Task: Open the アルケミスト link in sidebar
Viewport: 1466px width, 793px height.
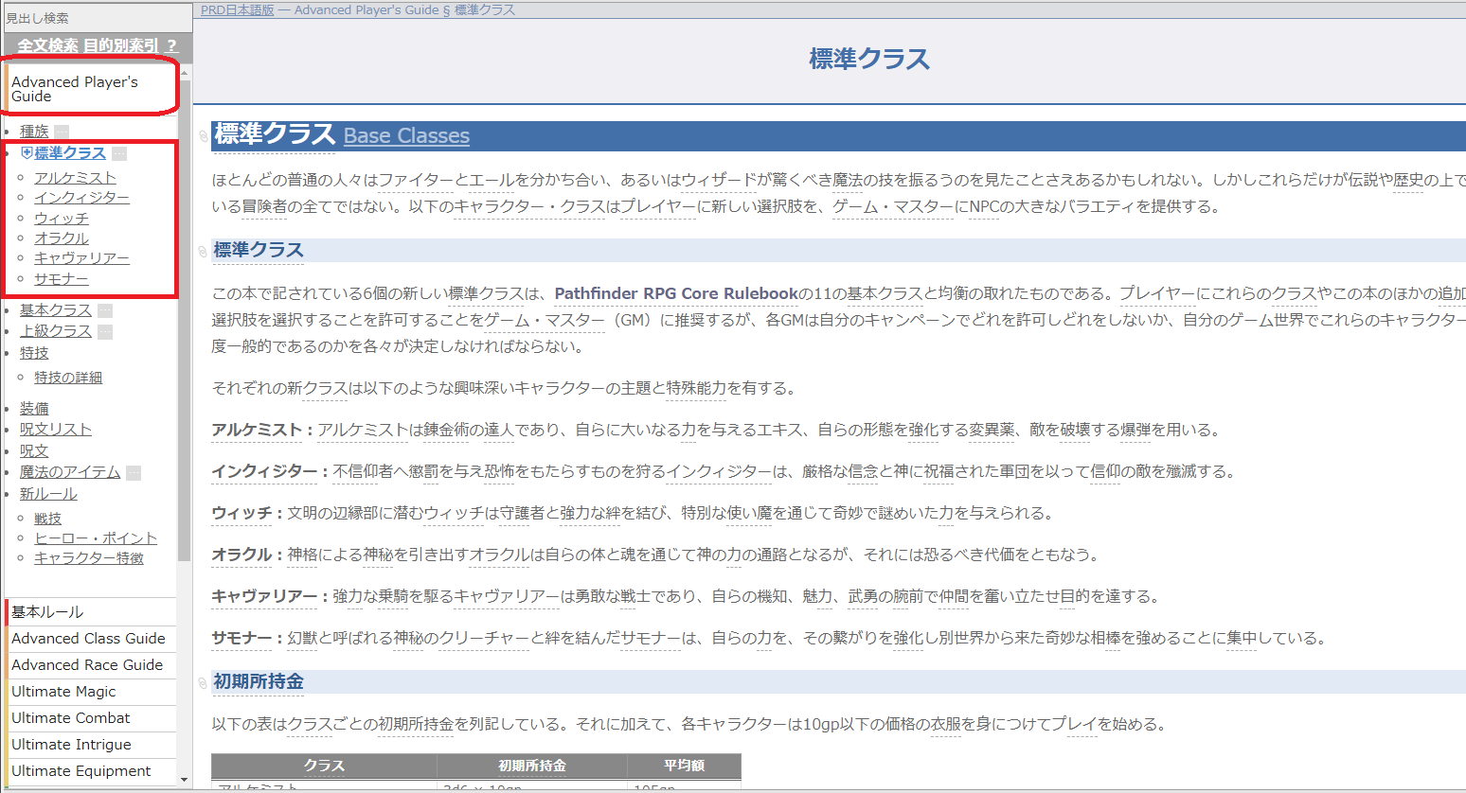Action: [76, 178]
